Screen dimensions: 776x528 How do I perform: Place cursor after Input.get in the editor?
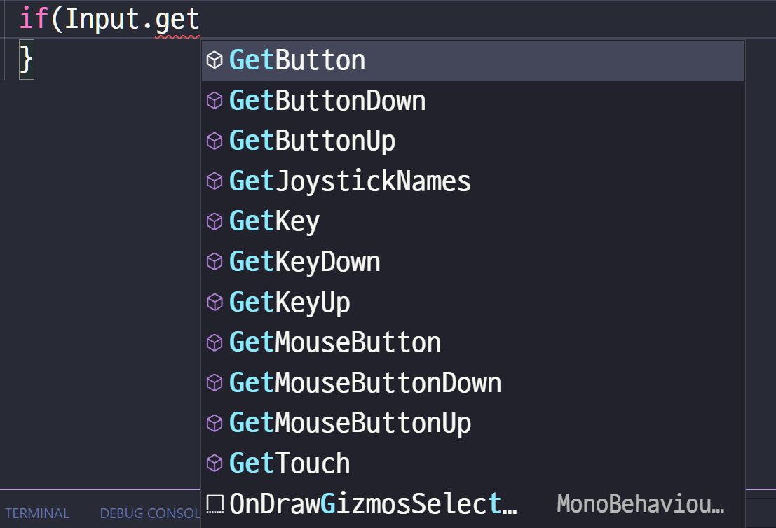(200, 19)
